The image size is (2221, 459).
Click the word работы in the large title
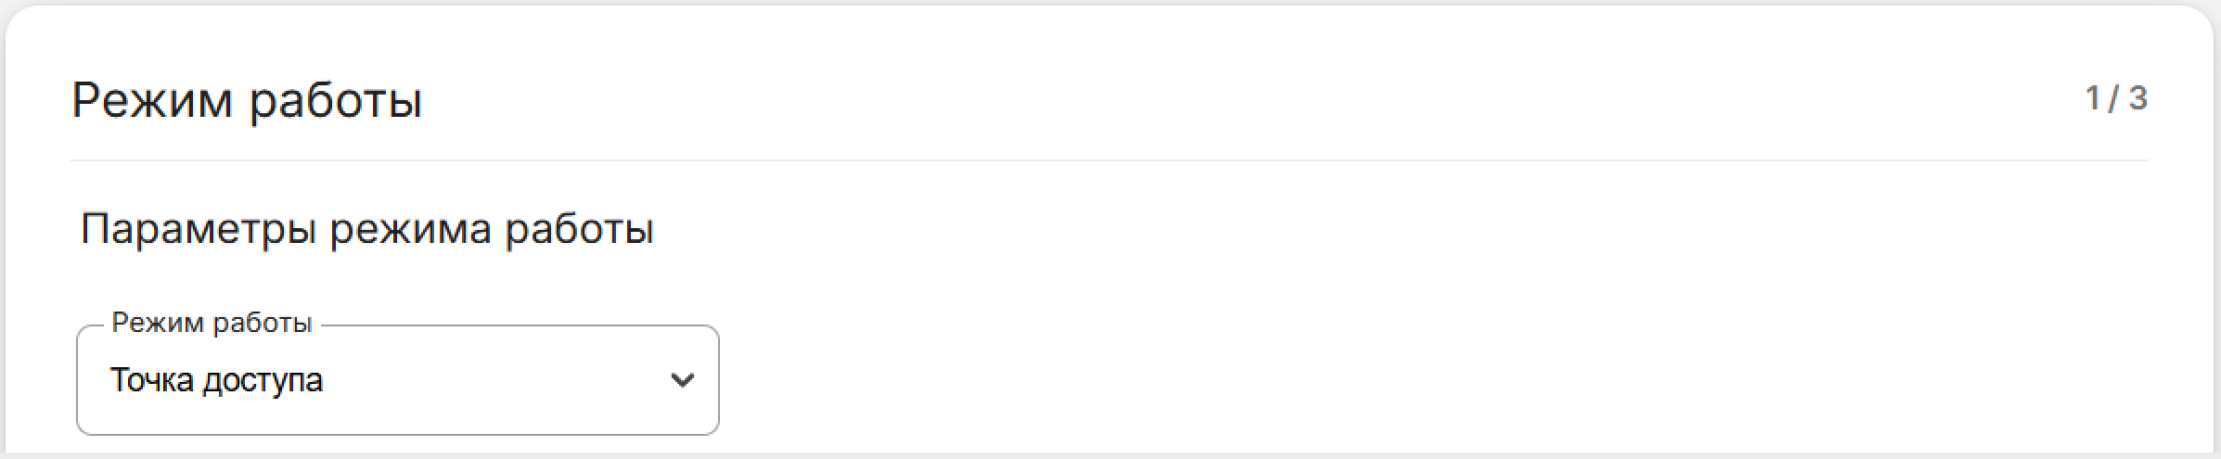click(336, 100)
